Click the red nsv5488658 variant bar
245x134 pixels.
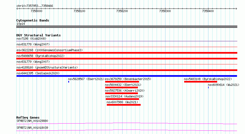point(127,59)
